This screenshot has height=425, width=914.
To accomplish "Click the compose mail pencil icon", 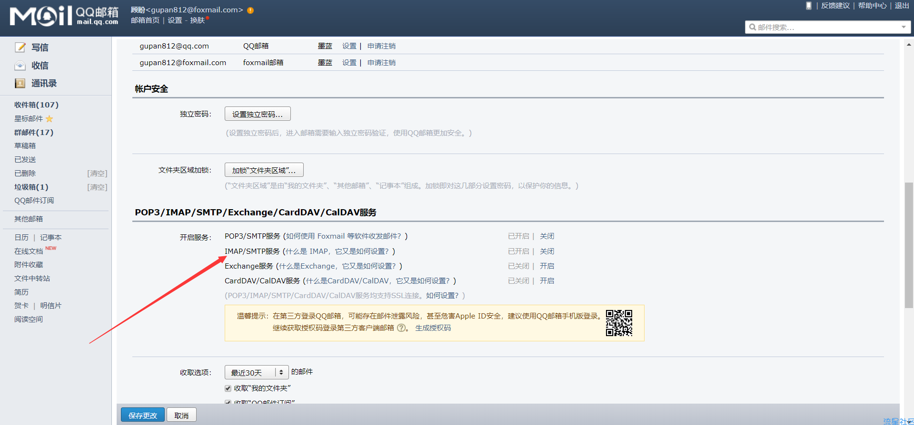I will point(20,48).
